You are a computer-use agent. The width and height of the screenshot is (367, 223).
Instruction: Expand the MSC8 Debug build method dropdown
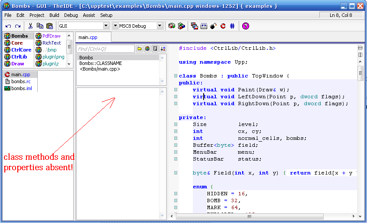160,26
